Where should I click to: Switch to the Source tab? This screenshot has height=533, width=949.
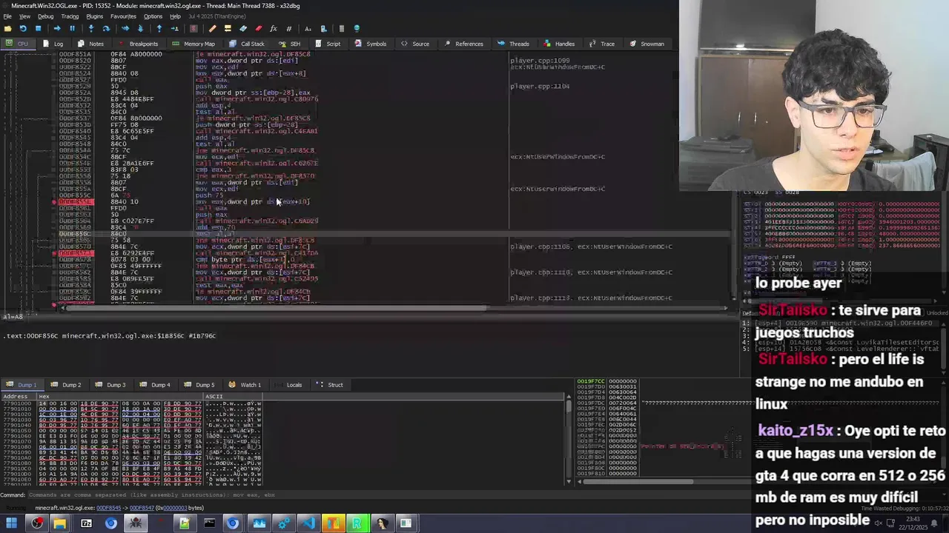(x=415, y=44)
